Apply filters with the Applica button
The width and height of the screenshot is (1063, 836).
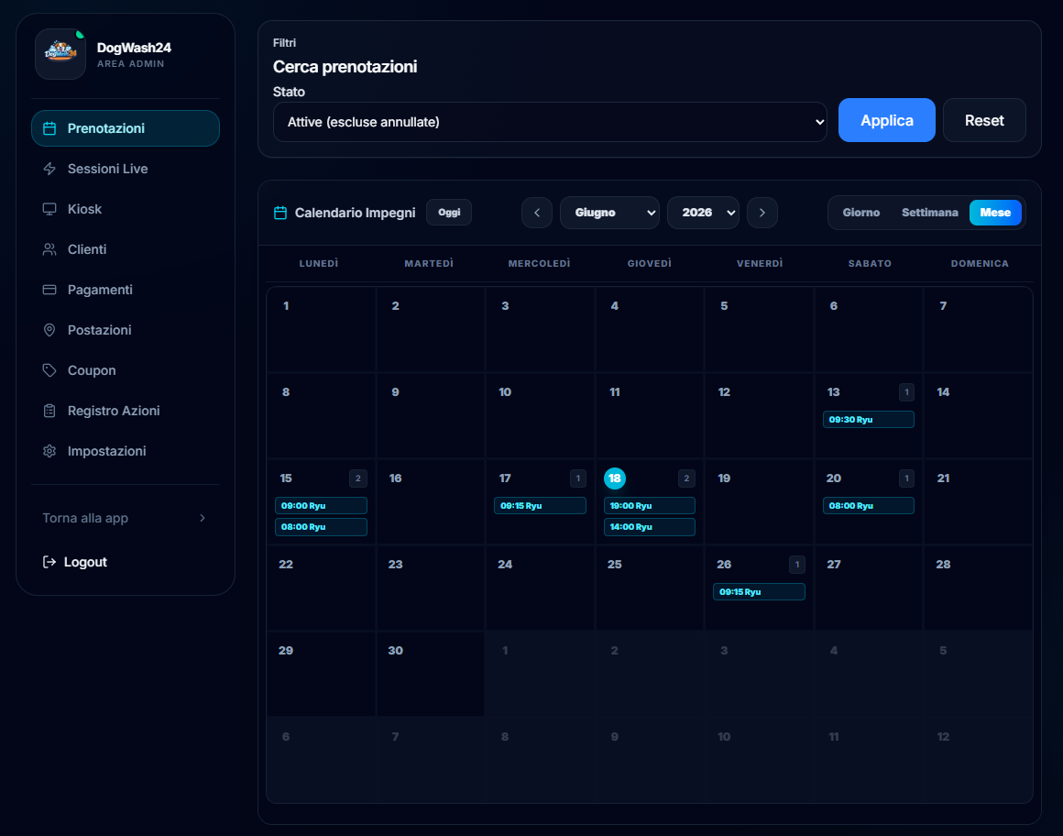[887, 121]
